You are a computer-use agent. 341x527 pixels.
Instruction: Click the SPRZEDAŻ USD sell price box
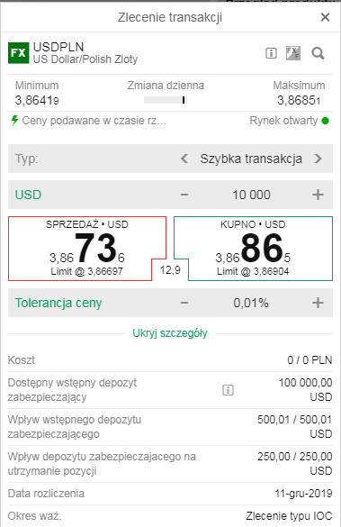click(x=86, y=249)
